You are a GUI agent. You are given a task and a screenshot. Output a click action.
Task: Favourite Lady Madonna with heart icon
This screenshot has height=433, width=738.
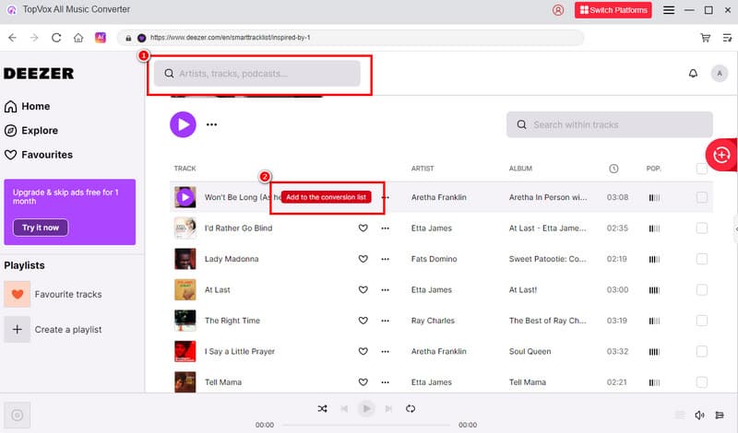click(363, 259)
